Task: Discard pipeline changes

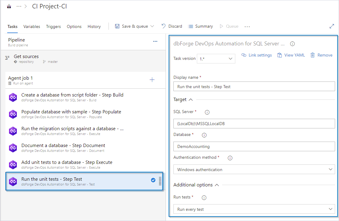Action: 172,26
